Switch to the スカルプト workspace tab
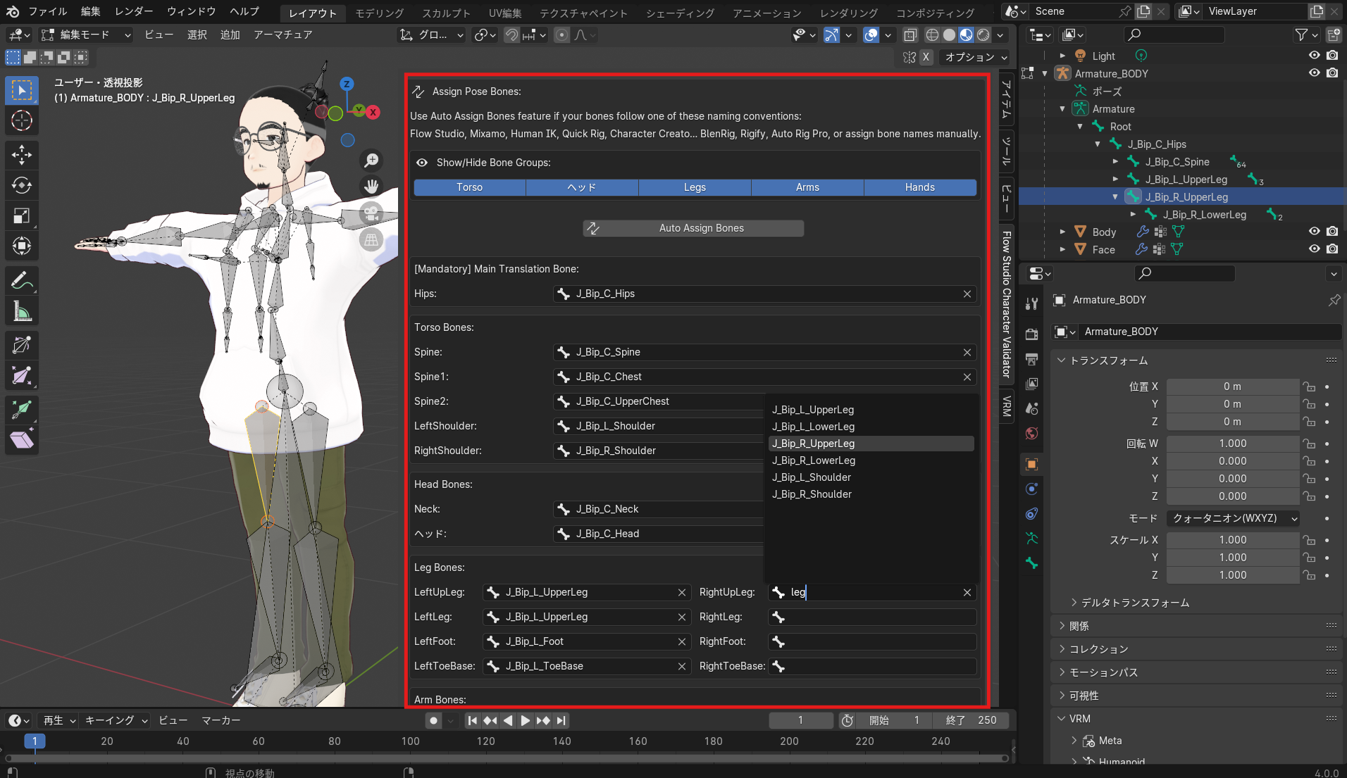 (x=446, y=13)
